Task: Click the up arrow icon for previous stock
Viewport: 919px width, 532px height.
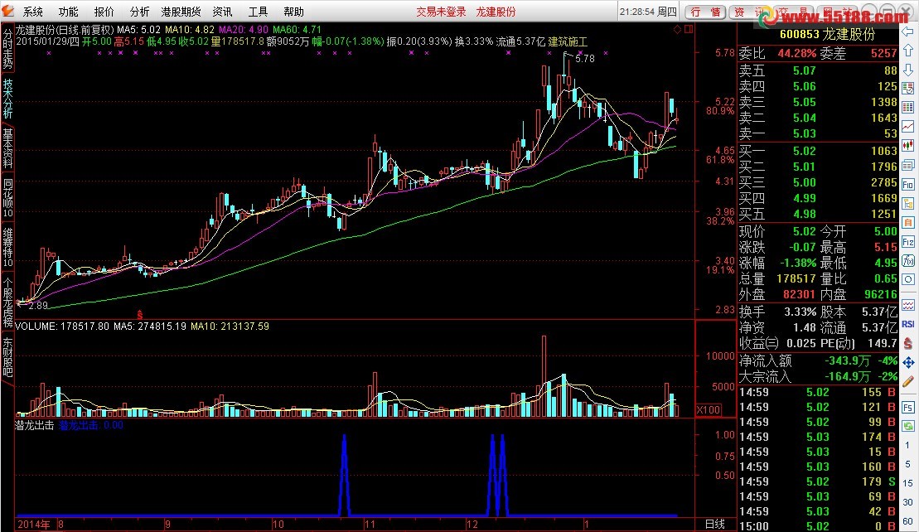Action: 908,51
